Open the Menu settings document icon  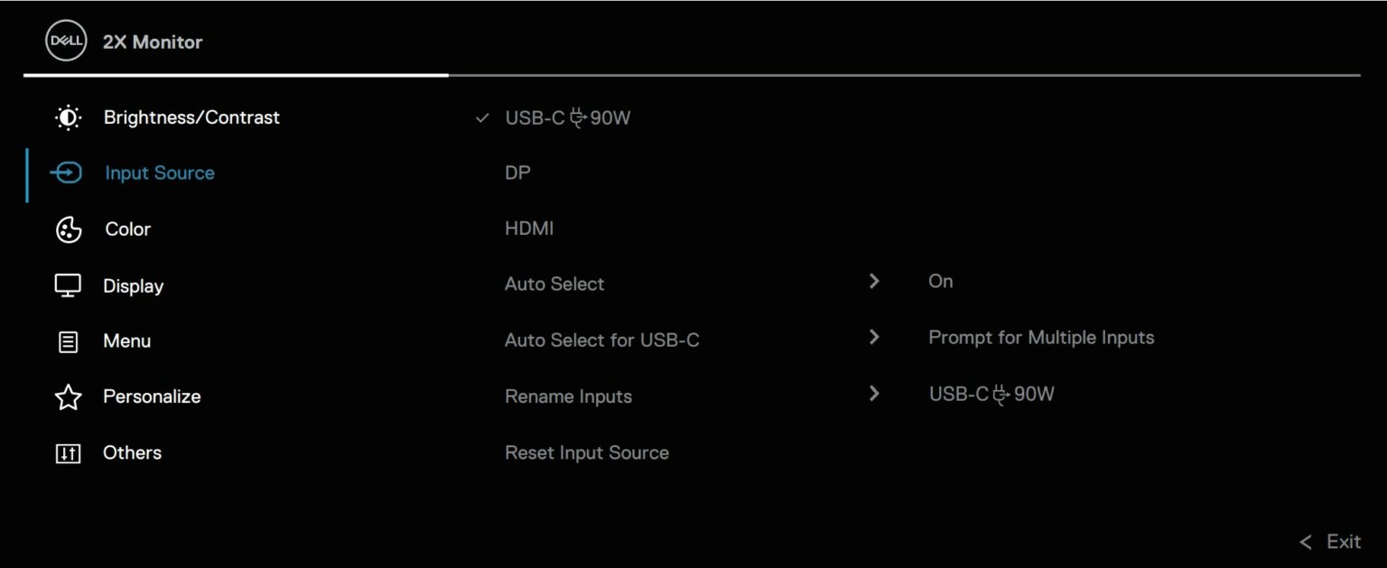tap(67, 340)
